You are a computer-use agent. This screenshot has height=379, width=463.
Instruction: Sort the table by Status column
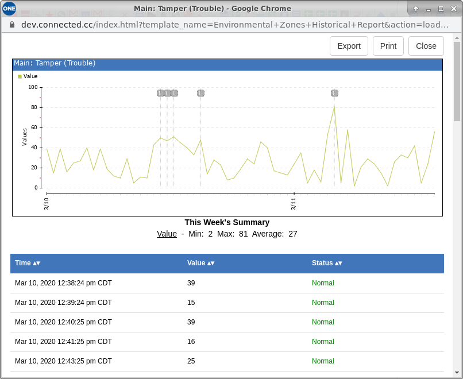[326, 263]
